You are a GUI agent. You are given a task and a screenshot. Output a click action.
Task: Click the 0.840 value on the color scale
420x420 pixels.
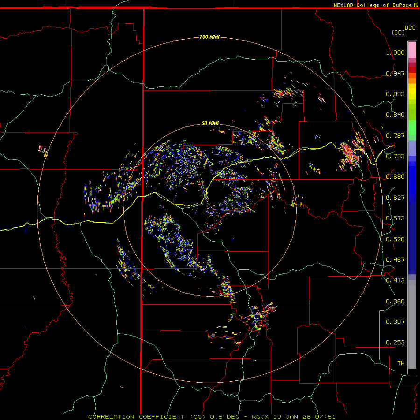click(395, 115)
